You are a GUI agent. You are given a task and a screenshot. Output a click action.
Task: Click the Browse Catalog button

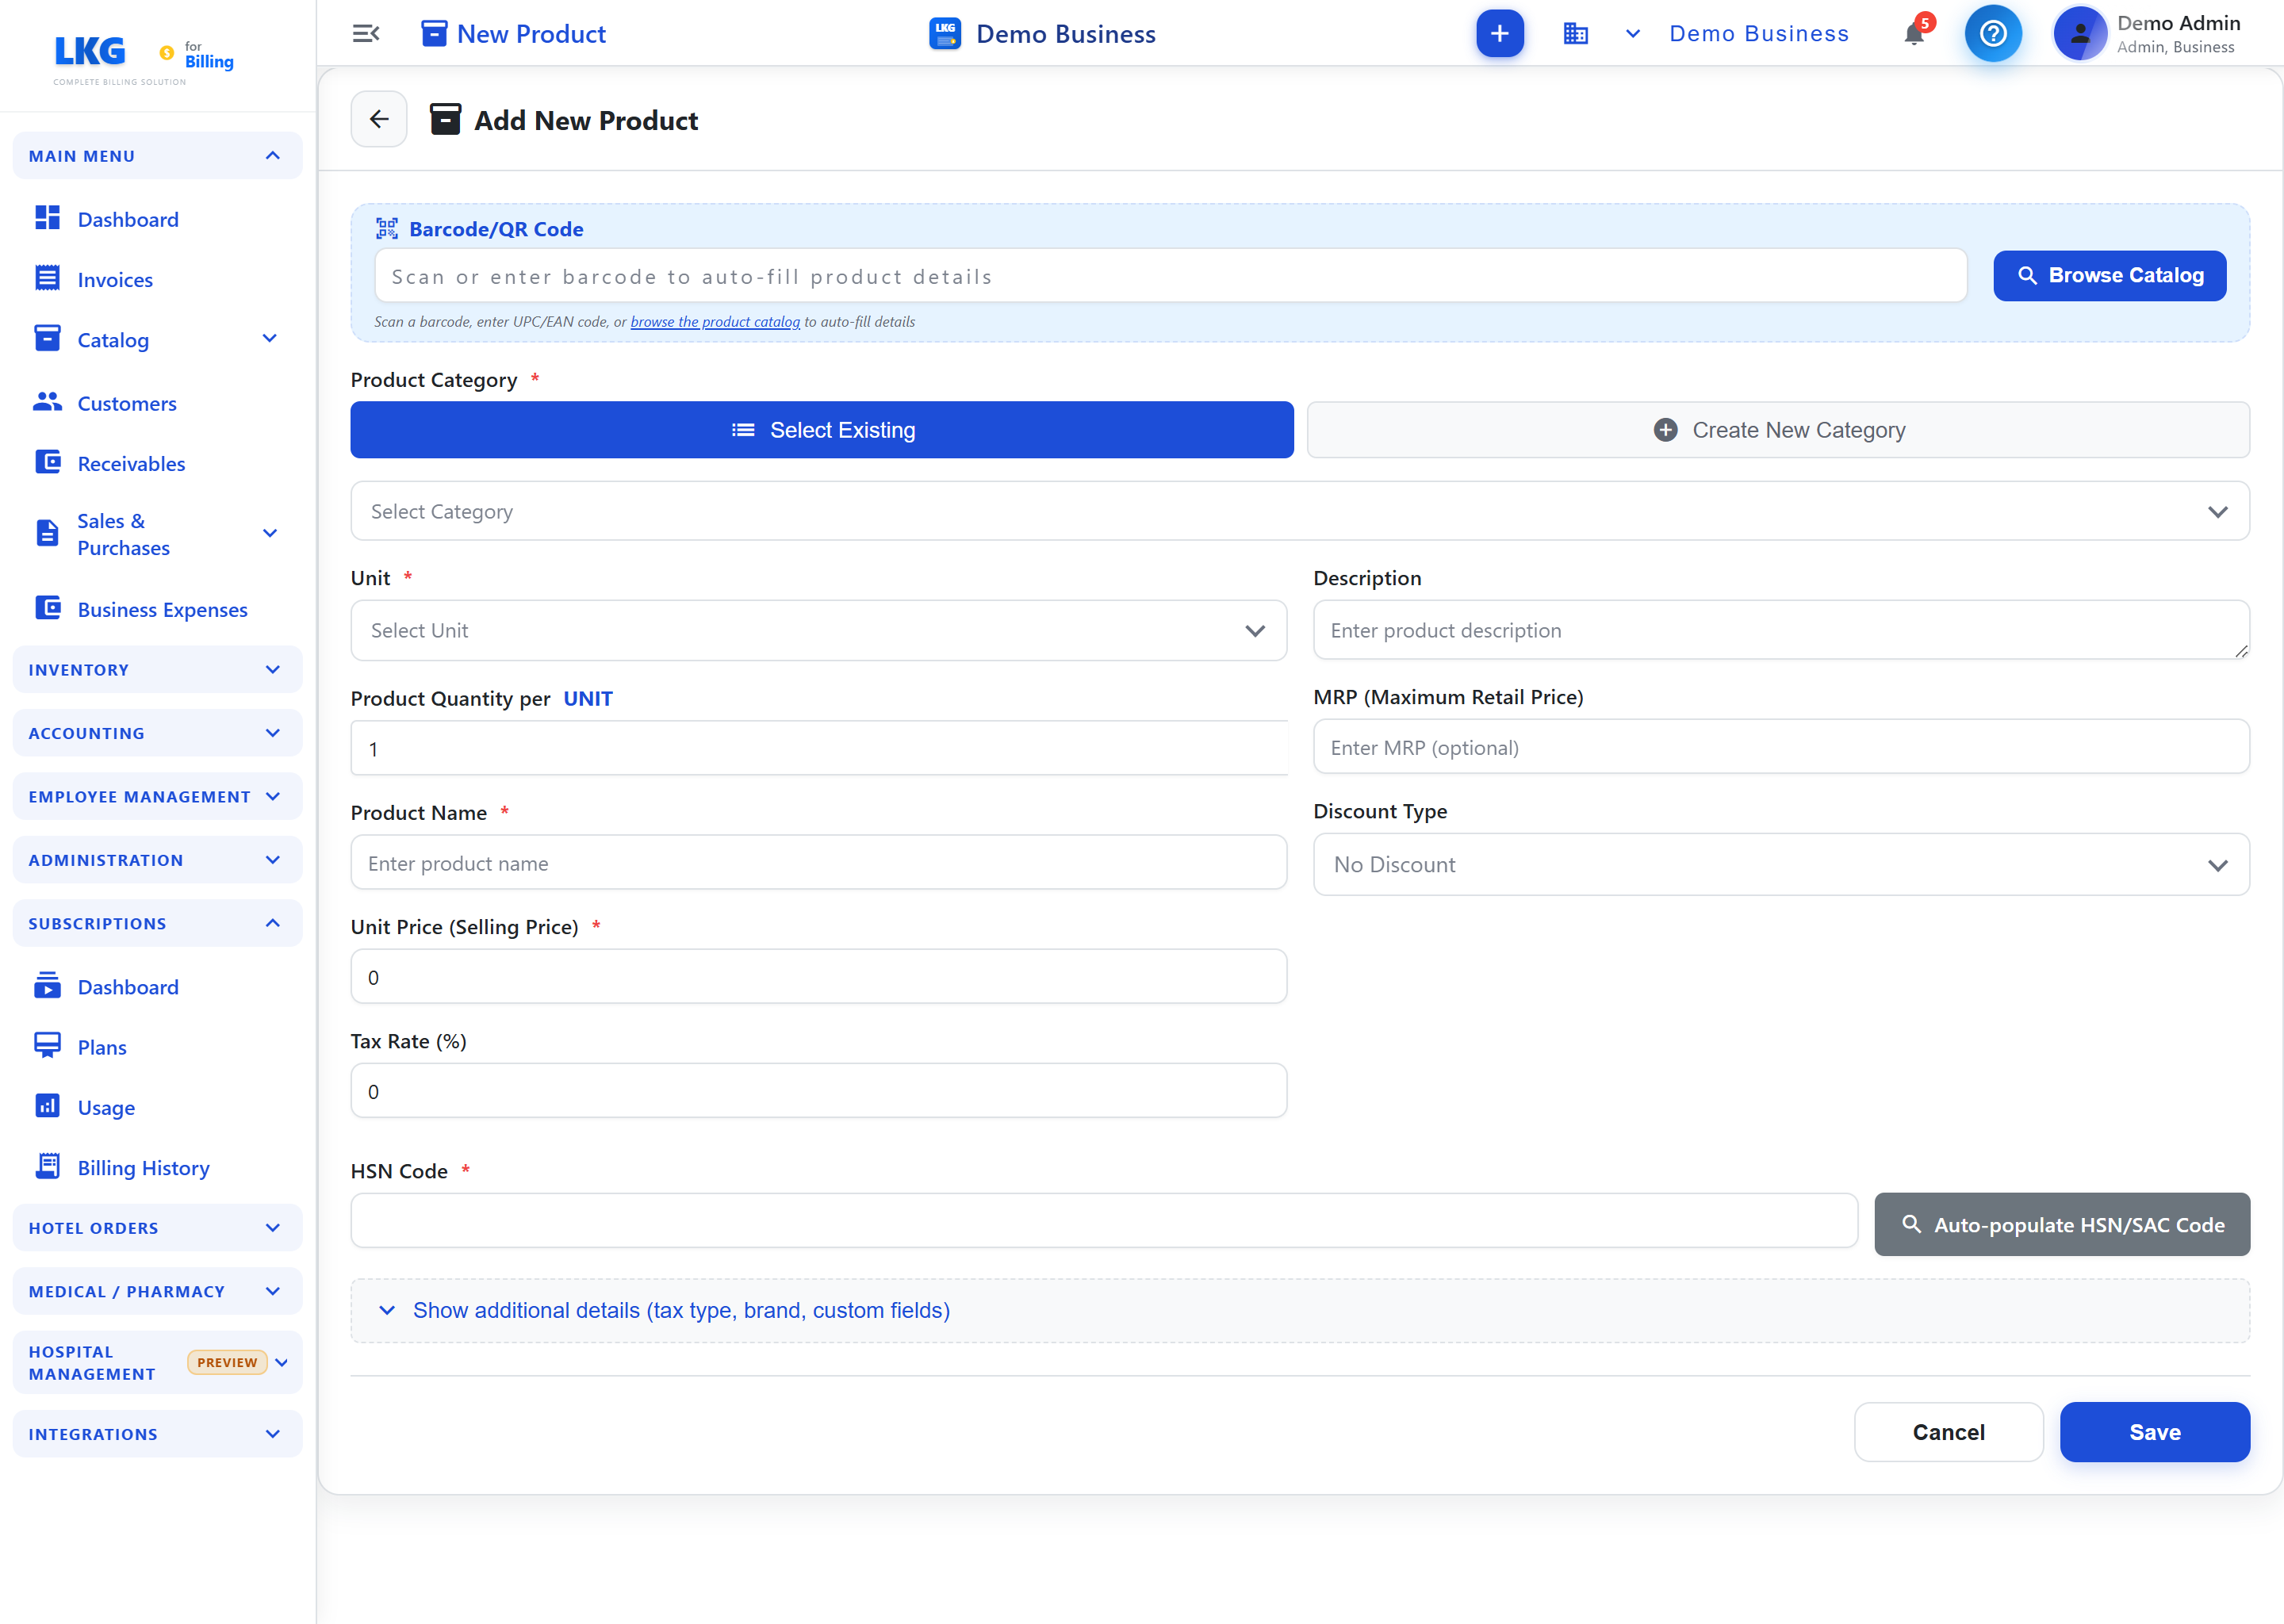tap(2109, 275)
